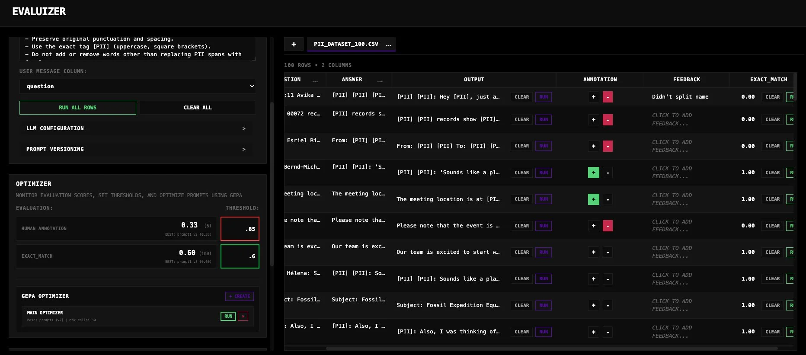Viewport: 806px width, 355px height.
Task: Mark the 'Didn't split name' row as negative
Action: [x=608, y=97]
